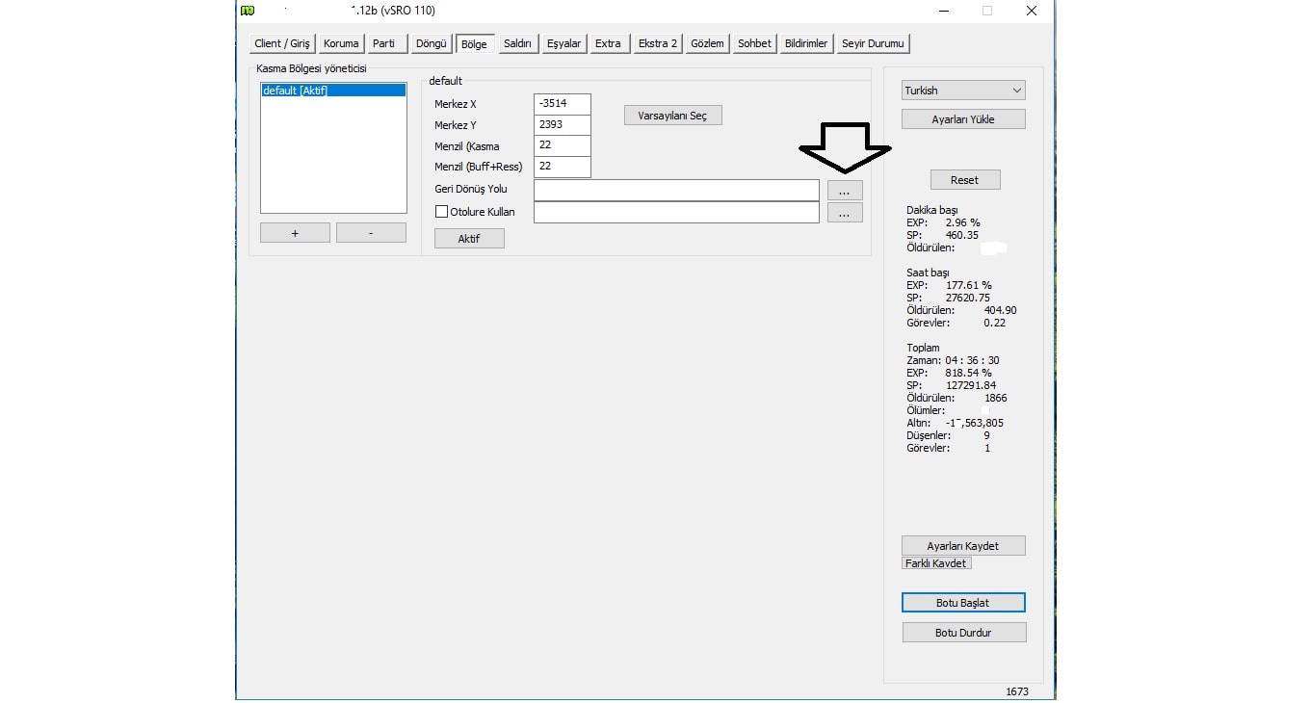Click the total Zaman value 04 : 36 : 30
Screen dimensions: 1310x703
click(x=972, y=361)
